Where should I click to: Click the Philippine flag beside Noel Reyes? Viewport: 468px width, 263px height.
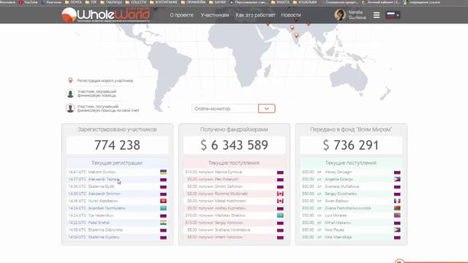397,230
